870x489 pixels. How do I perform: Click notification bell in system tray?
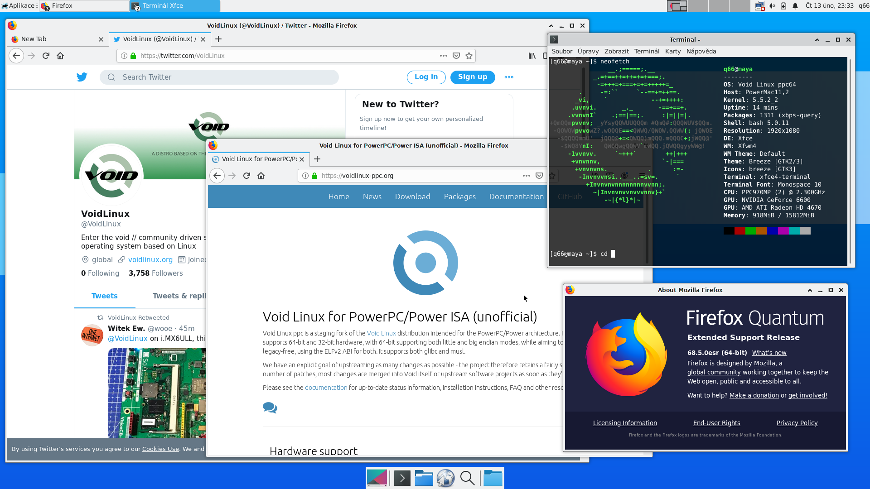(x=795, y=6)
